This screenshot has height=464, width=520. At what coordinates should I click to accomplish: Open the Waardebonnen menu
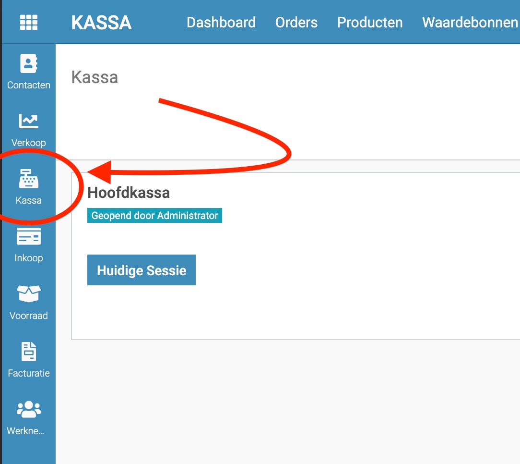coord(470,23)
